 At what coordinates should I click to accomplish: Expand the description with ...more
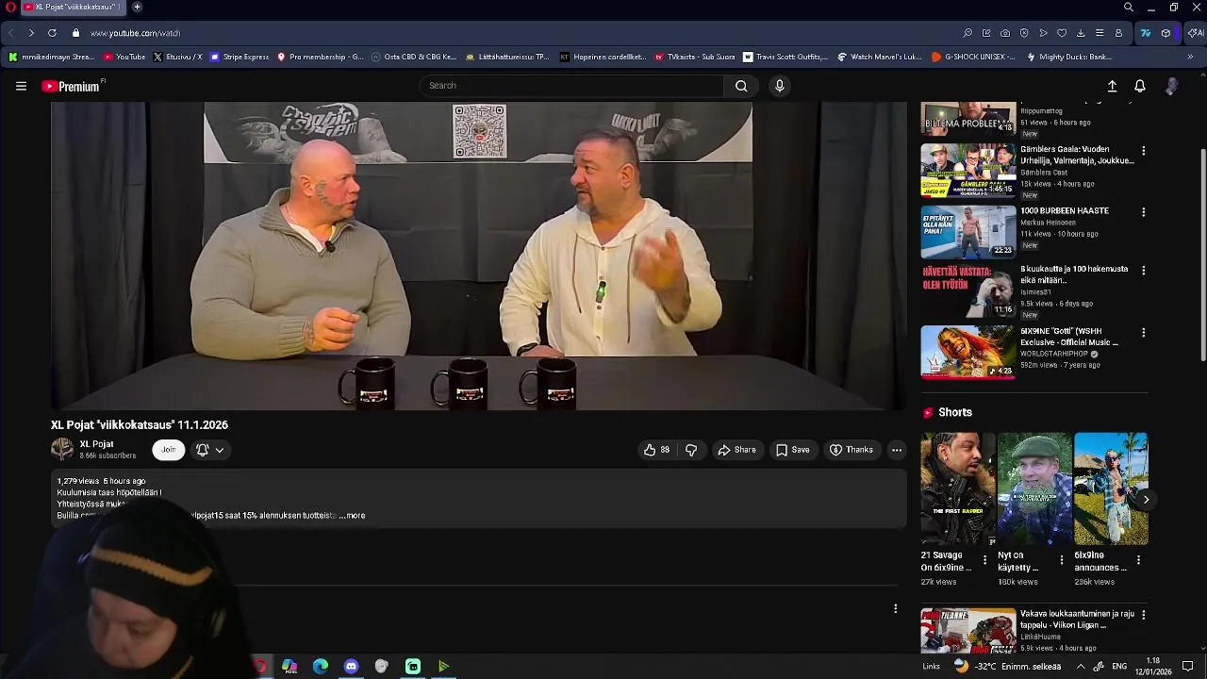[354, 516]
